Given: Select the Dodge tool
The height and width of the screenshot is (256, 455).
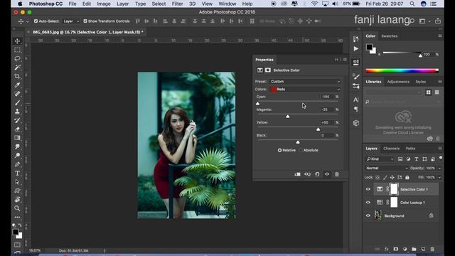Looking at the screenshot, I should tap(17, 156).
